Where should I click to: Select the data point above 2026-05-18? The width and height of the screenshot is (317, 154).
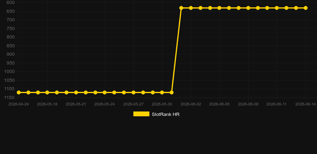tap(47, 92)
